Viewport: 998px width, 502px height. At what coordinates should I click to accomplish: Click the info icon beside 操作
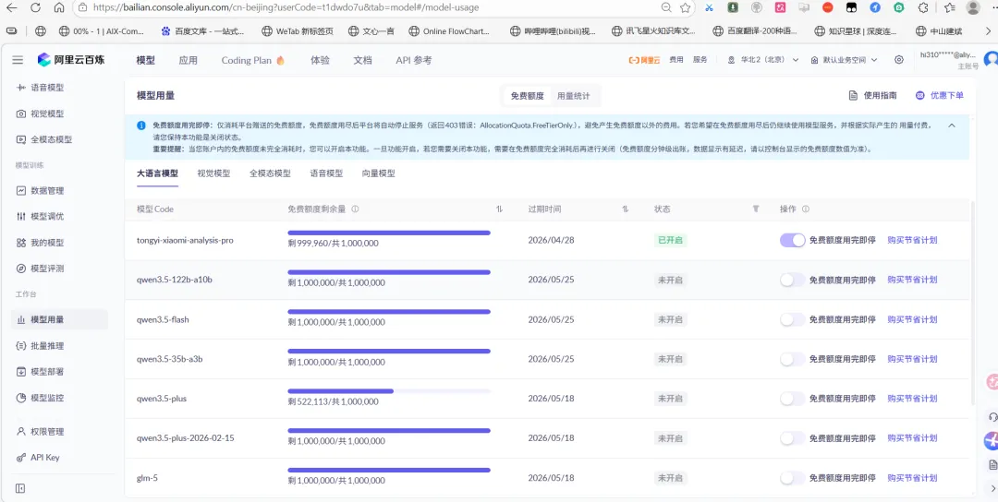click(x=806, y=209)
